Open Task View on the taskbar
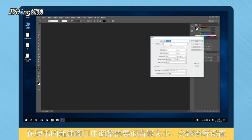The width and height of the screenshot is (252, 140). coord(36,120)
